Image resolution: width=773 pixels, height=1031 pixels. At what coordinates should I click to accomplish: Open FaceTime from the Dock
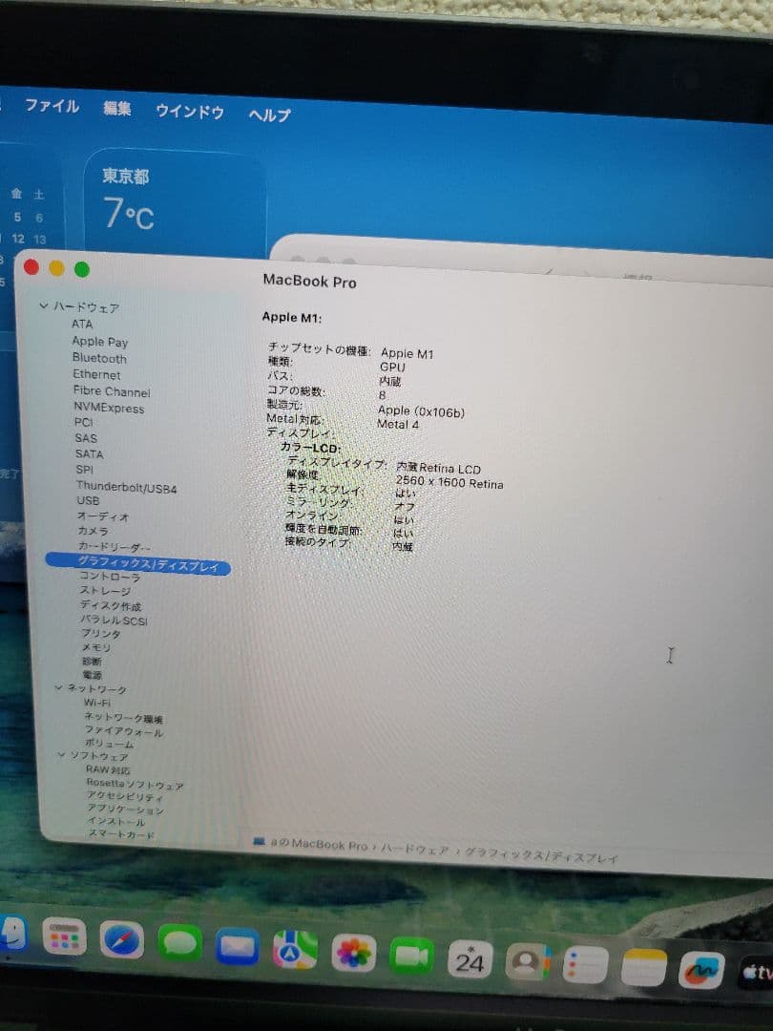(x=412, y=955)
